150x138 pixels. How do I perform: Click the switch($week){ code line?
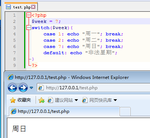52,28
